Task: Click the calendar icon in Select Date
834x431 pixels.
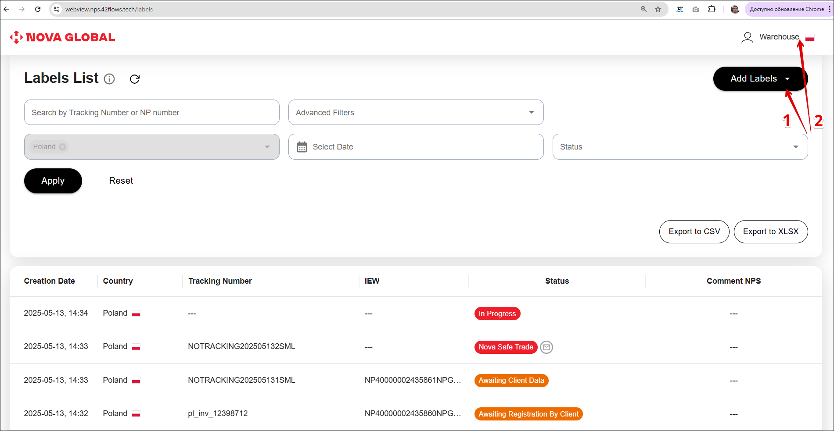Action: click(x=302, y=147)
